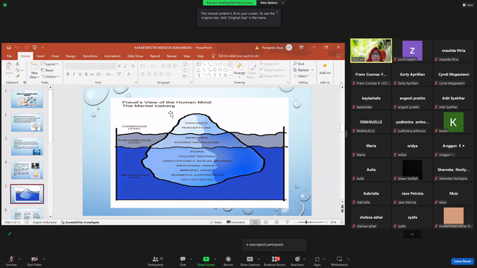The width and height of the screenshot is (477, 268).
Task: Expand the reactions options arrow
Action: click(x=304, y=259)
